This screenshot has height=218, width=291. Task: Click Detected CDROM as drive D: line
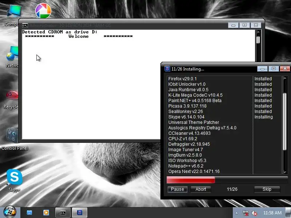[60, 32]
